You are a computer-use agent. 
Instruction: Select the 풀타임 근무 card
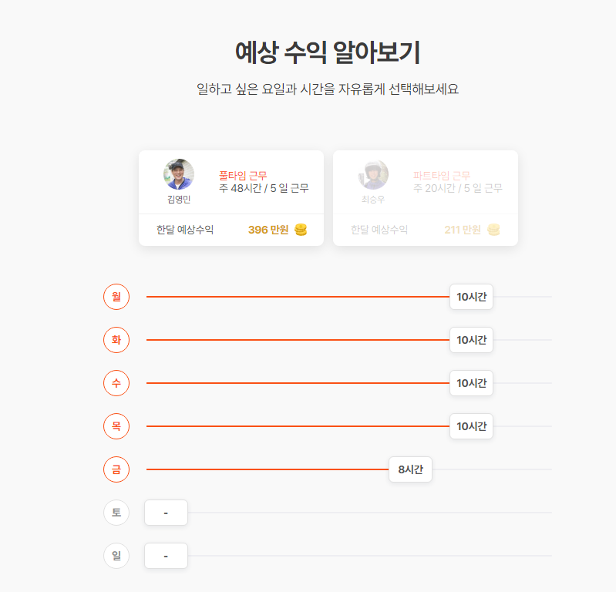coord(231,198)
